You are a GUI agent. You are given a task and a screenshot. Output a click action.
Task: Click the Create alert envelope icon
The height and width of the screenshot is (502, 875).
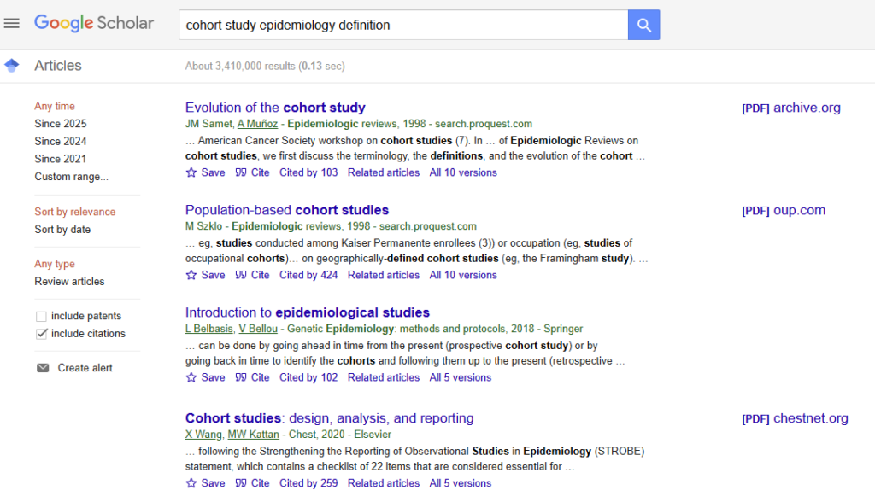[x=43, y=368]
